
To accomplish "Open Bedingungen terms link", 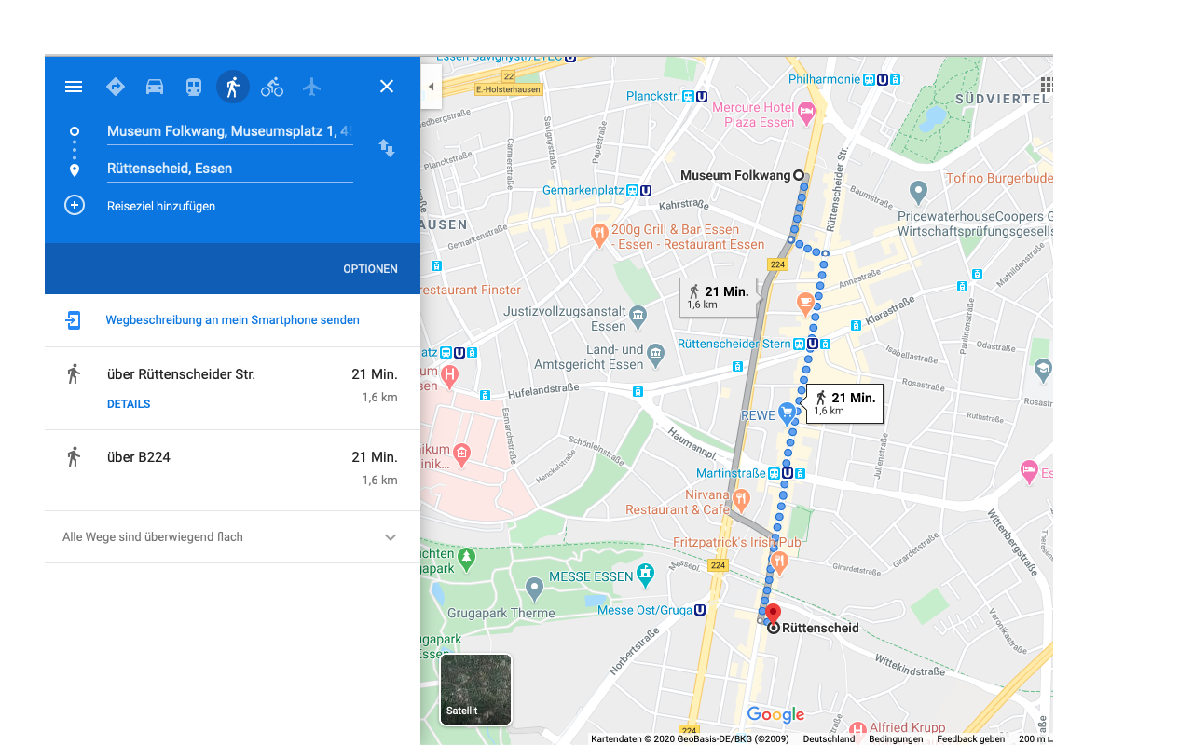I will pos(896,739).
